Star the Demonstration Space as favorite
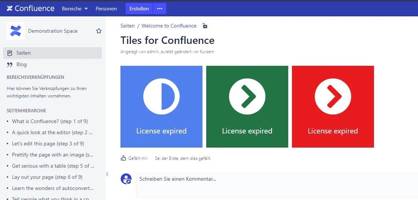Viewport: 418px width, 200px height. (x=99, y=31)
